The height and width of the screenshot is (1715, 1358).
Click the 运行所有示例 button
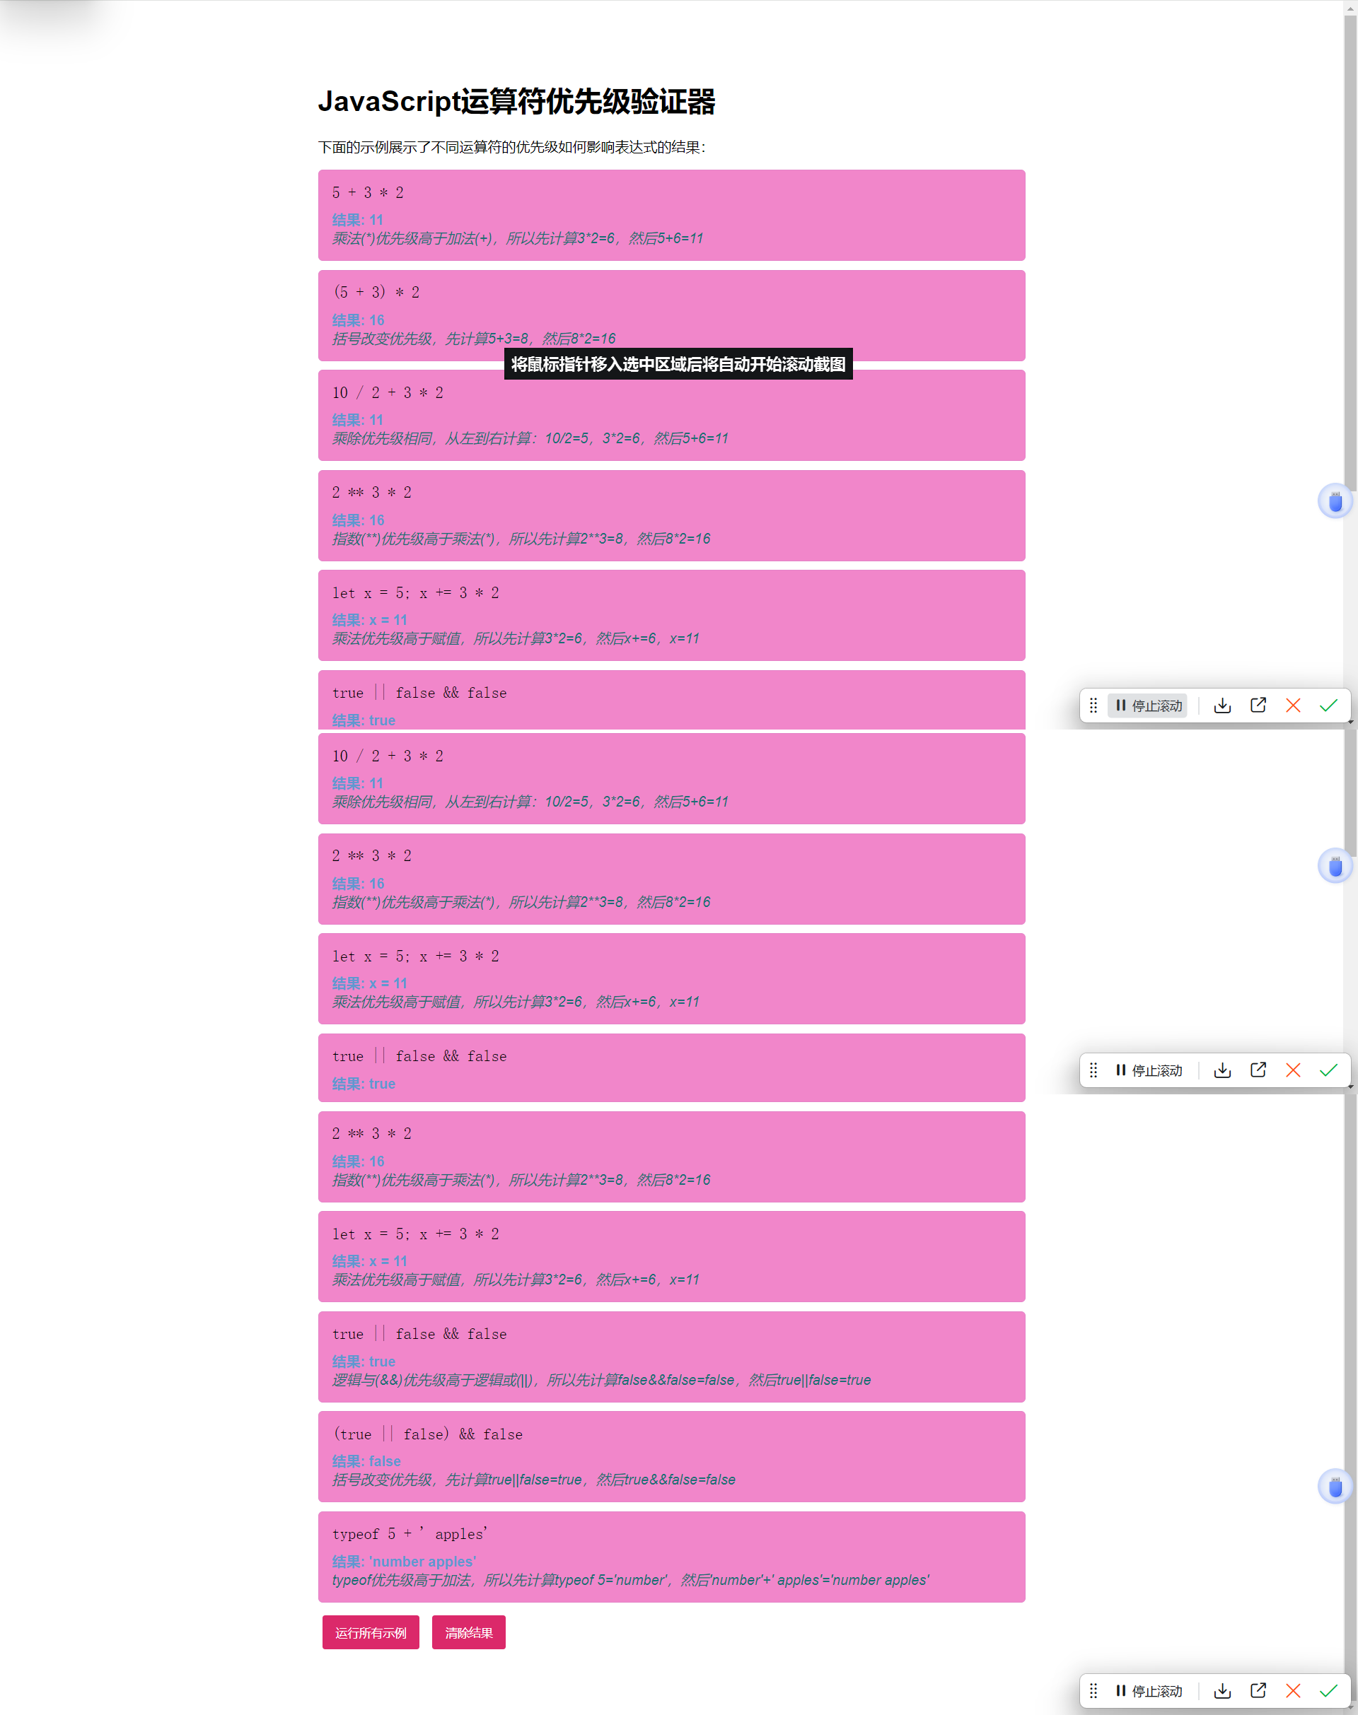point(371,1633)
